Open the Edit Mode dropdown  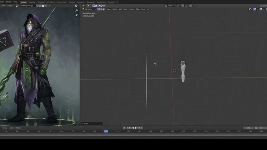click(89, 9)
